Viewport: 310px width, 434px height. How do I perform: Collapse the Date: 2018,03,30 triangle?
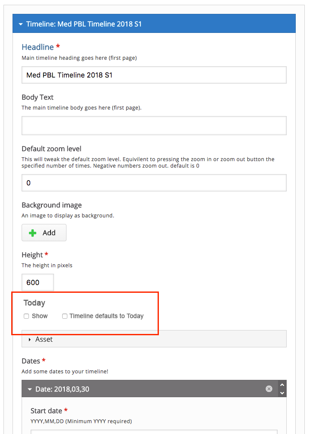[x=30, y=389]
